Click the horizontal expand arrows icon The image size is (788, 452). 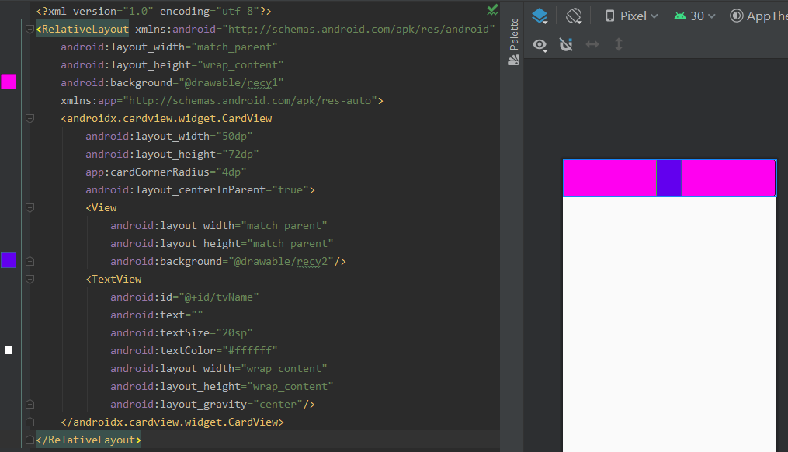click(x=592, y=45)
